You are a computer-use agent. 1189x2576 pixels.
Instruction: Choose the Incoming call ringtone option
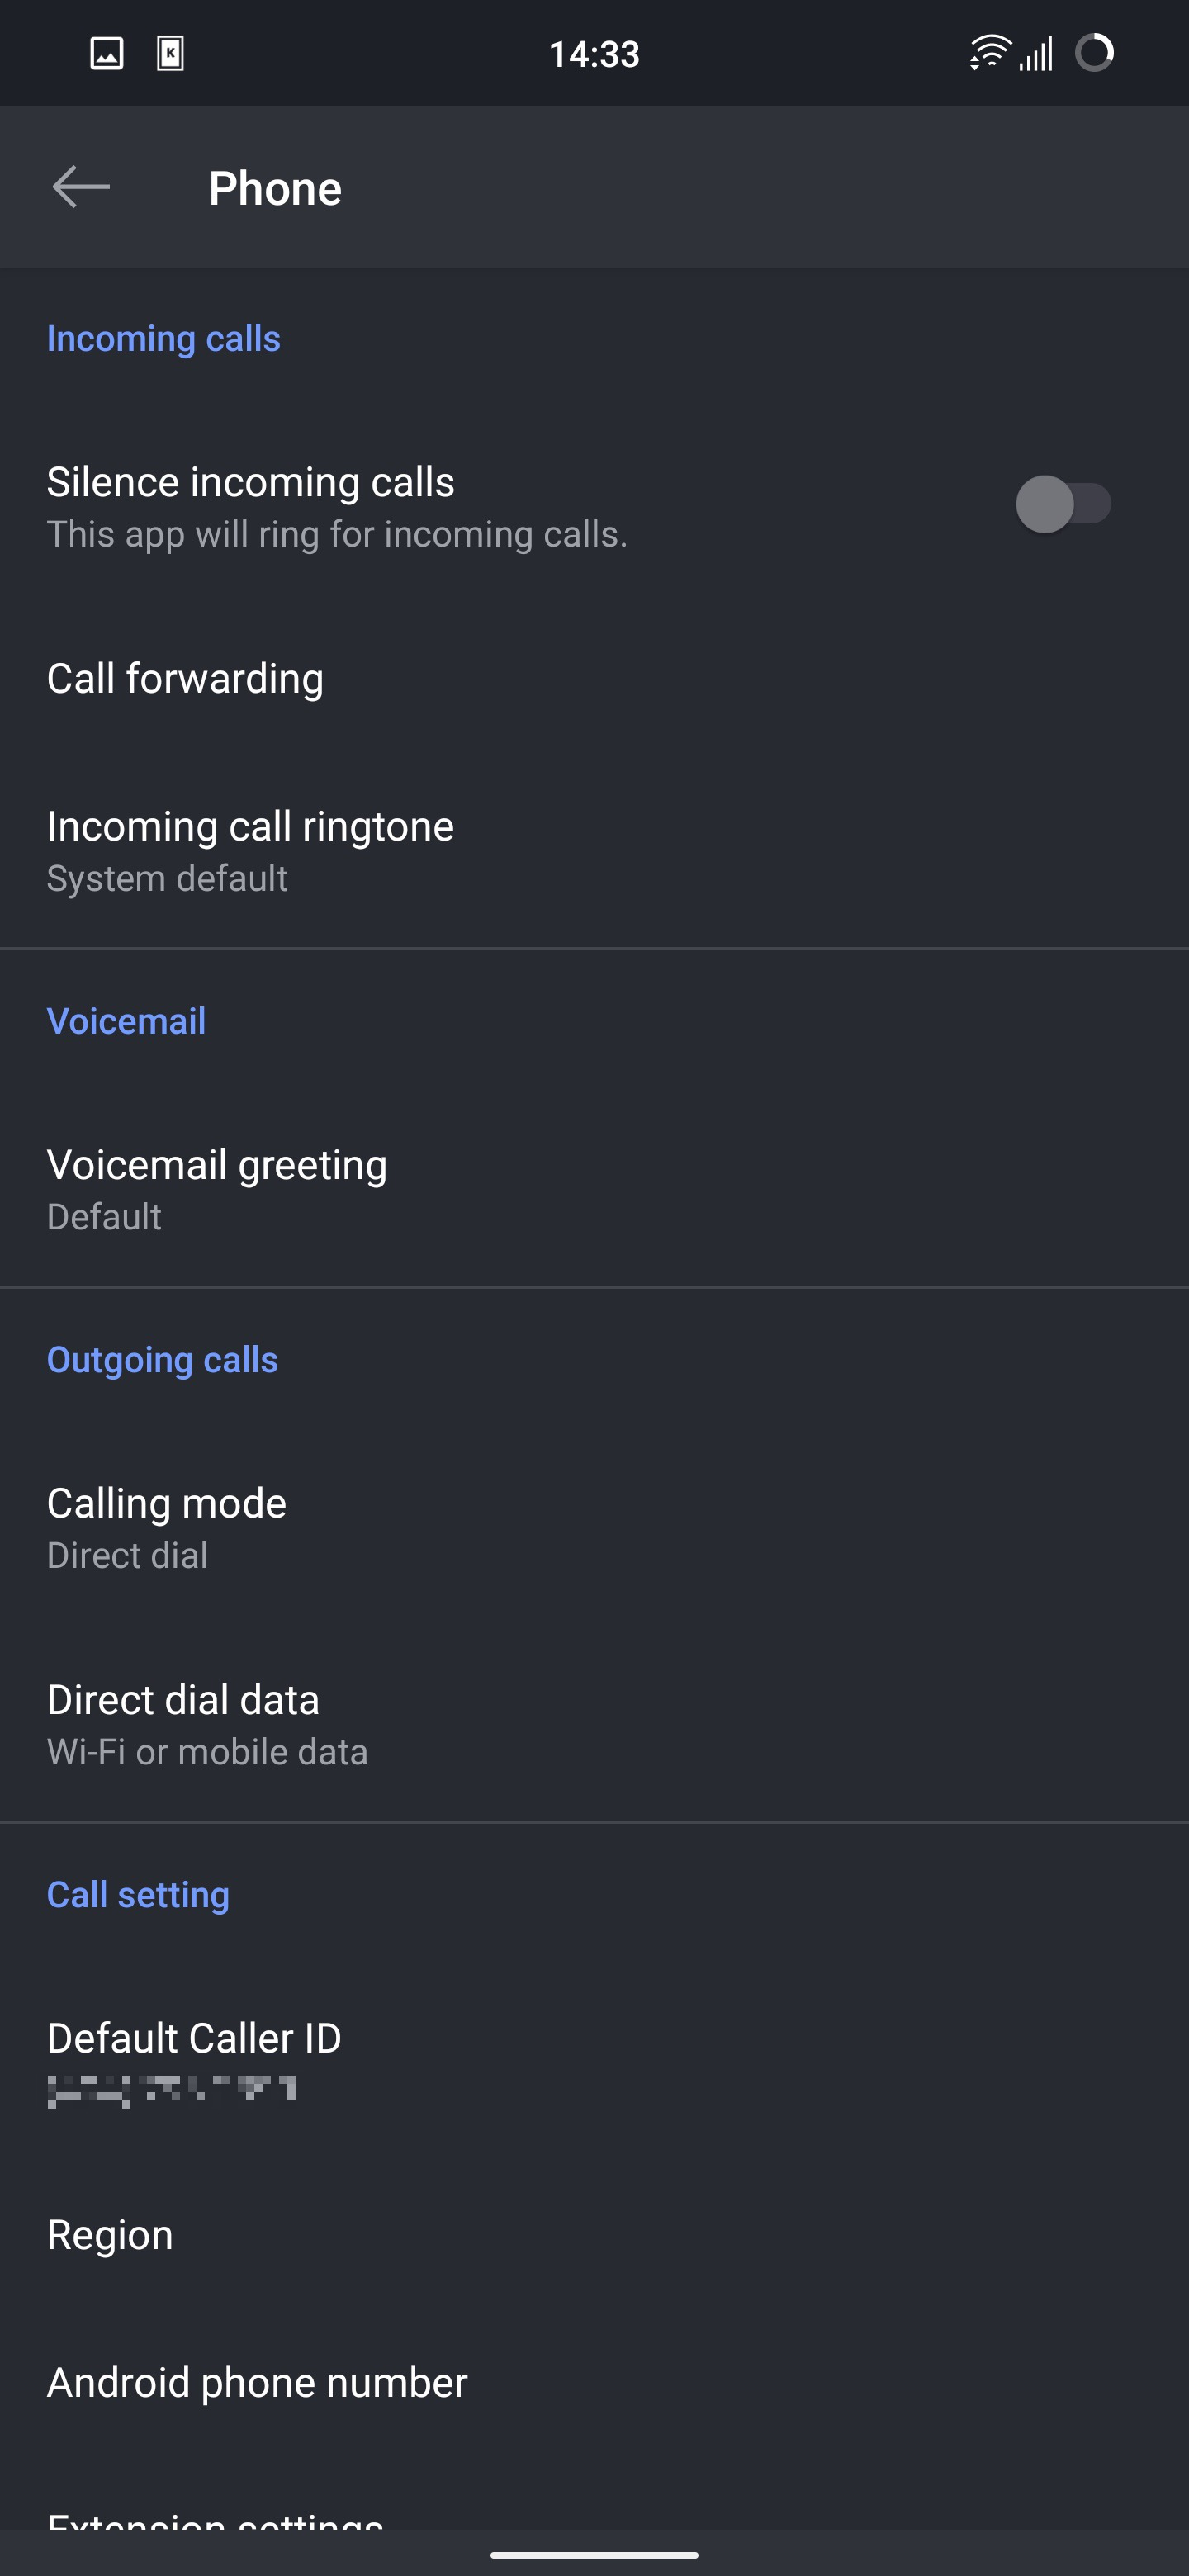point(250,850)
